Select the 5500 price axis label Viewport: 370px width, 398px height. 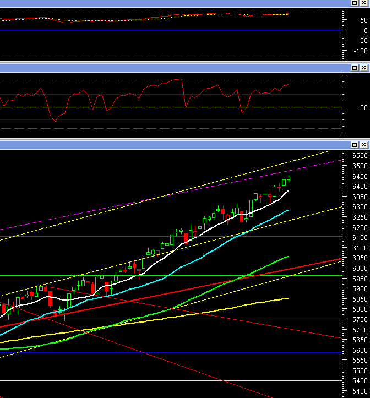pyautogui.click(x=360, y=371)
